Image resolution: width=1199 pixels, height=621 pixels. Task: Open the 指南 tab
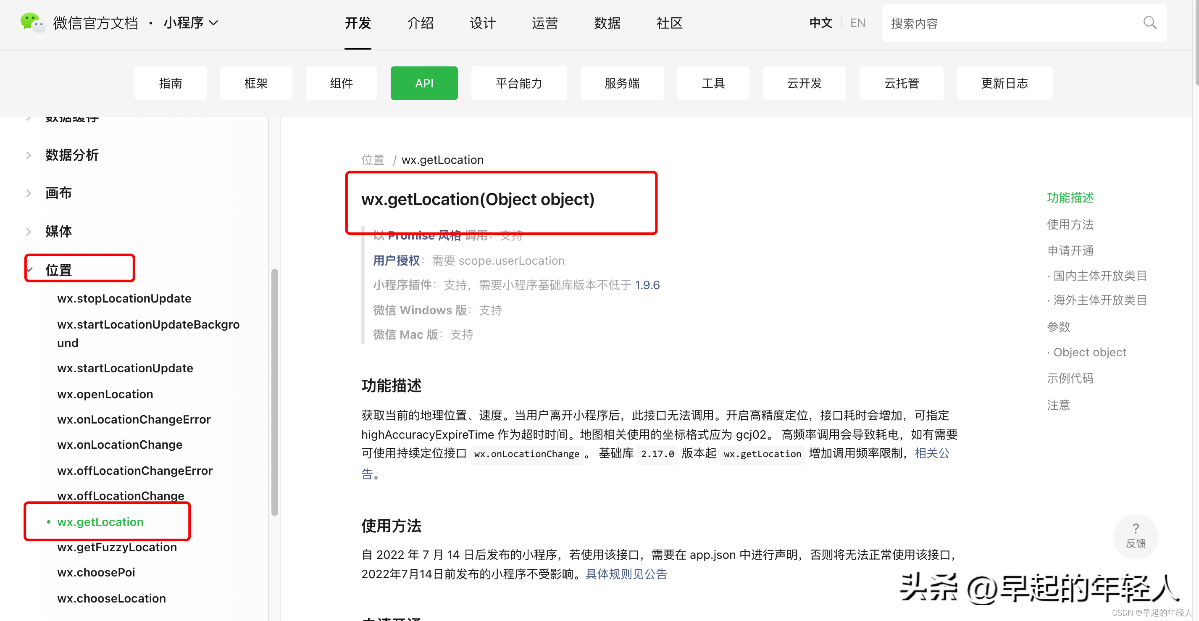(x=170, y=83)
